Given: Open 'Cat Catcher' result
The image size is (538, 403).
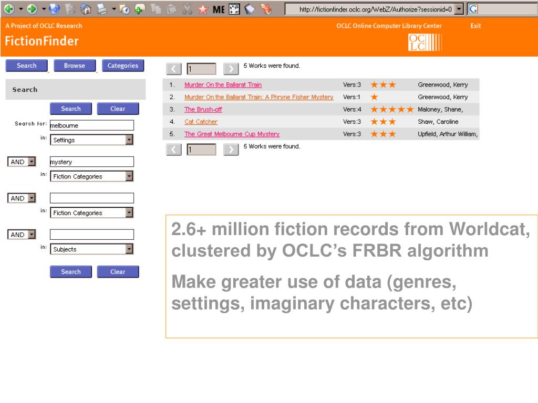Looking at the screenshot, I should pyautogui.click(x=201, y=122).
